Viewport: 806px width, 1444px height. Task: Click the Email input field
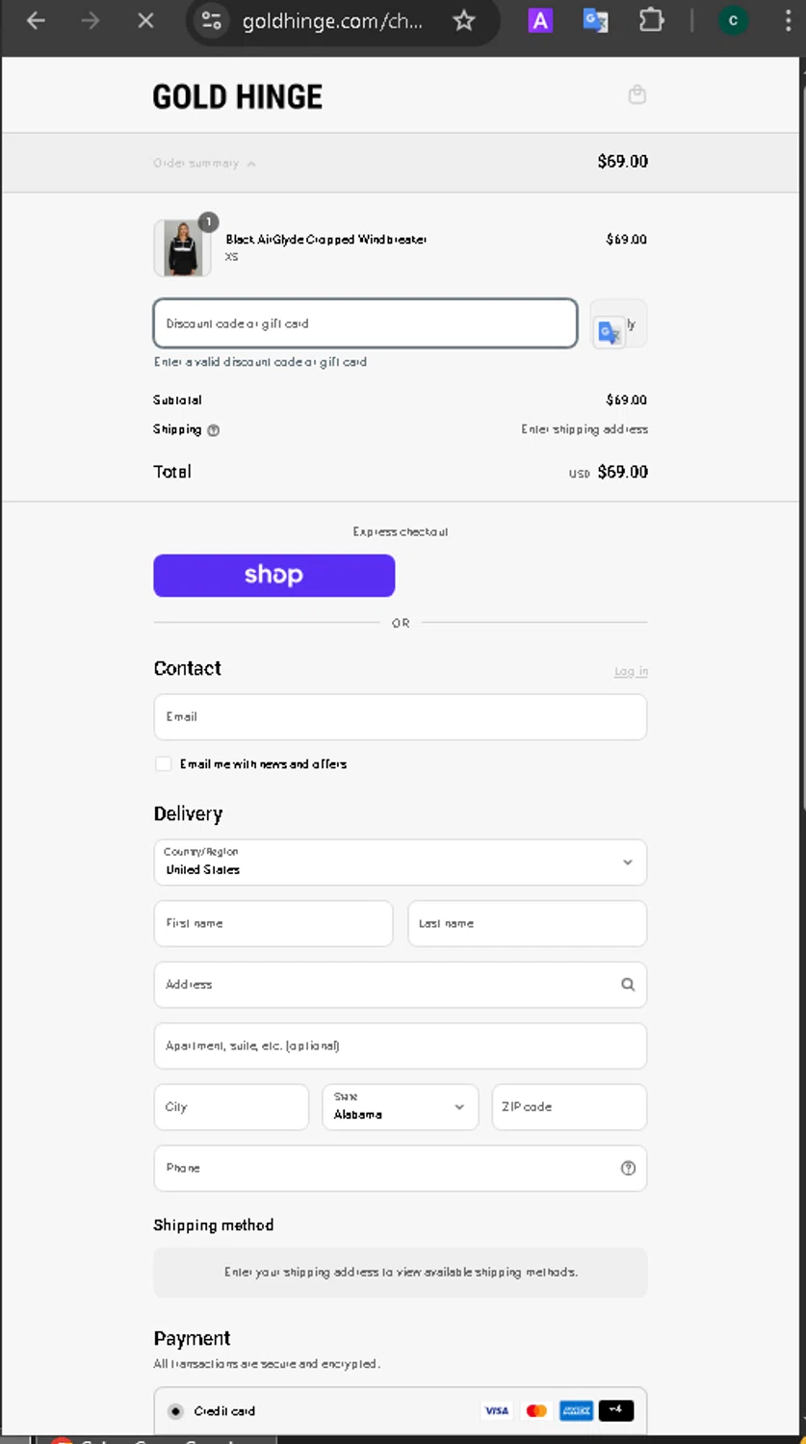pyautogui.click(x=400, y=717)
